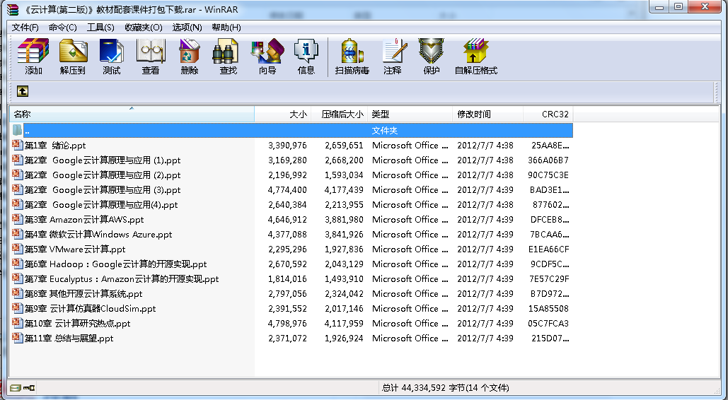Click the ppt icon for 第1章 绪论.ppt
728x400 pixels.
(18, 145)
